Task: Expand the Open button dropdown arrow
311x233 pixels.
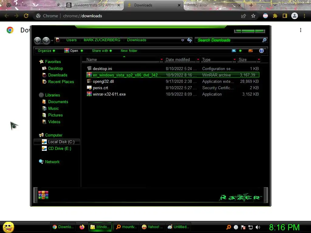Action: tap(82, 51)
